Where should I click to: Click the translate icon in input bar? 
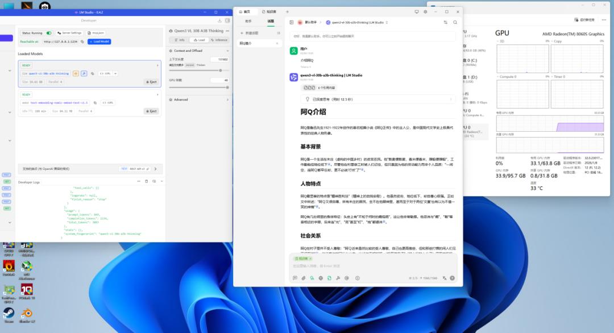[x=445, y=278]
